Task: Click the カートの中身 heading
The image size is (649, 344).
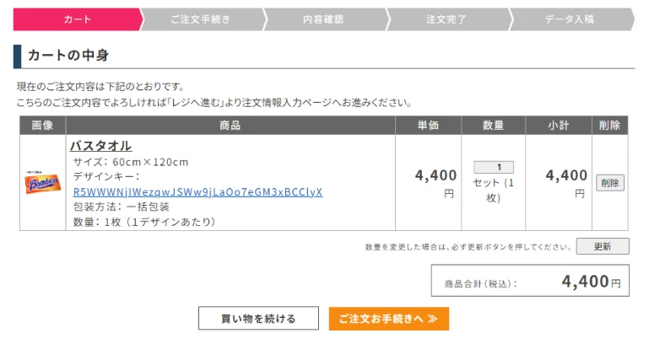Action: point(68,56)
